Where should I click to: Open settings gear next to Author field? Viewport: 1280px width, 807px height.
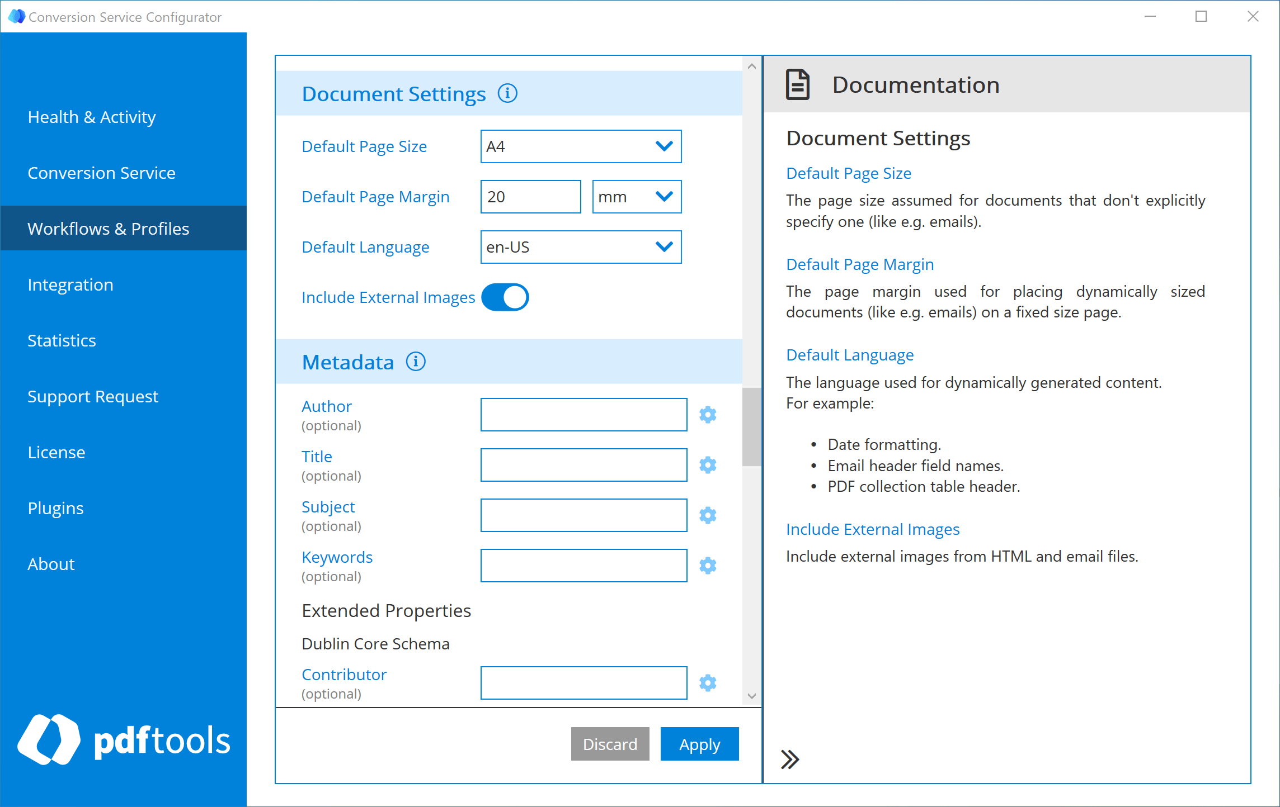click(708, 415)
